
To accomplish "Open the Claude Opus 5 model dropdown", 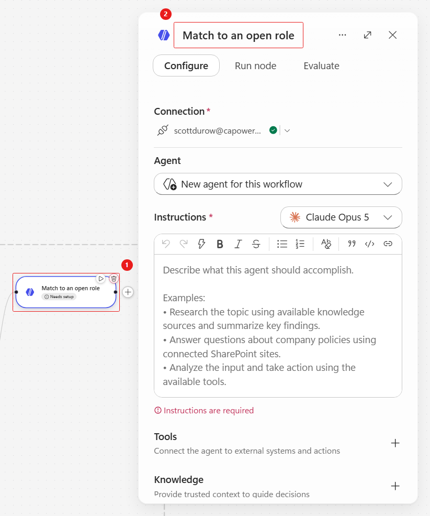I will click(x=341, y=217).
